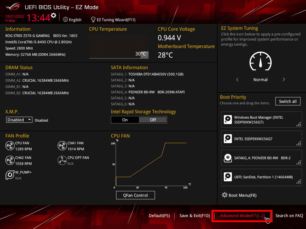
Task: Click the Boot Priority heading
Action: point(233,97)
